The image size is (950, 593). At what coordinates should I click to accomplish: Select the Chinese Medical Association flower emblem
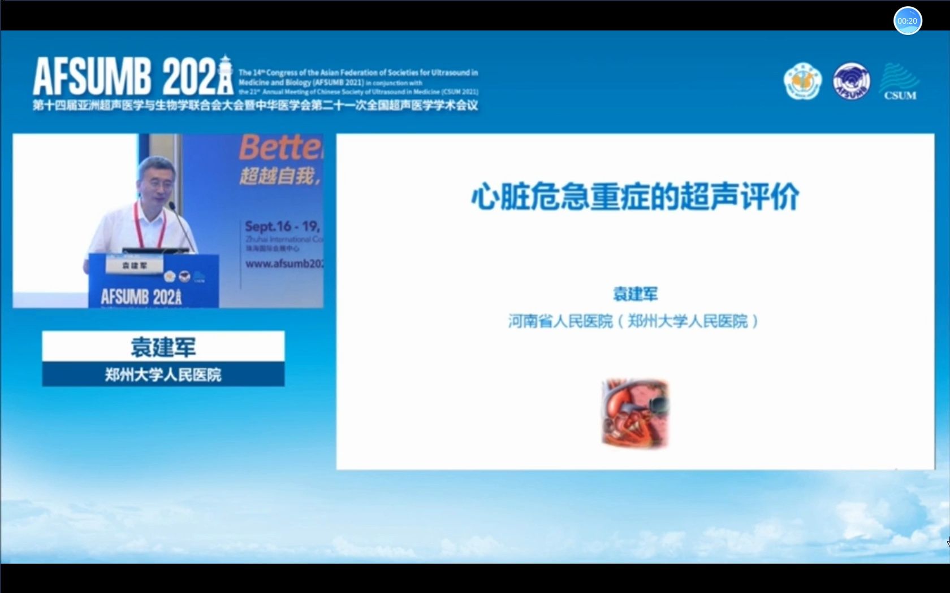click(804, 81)
